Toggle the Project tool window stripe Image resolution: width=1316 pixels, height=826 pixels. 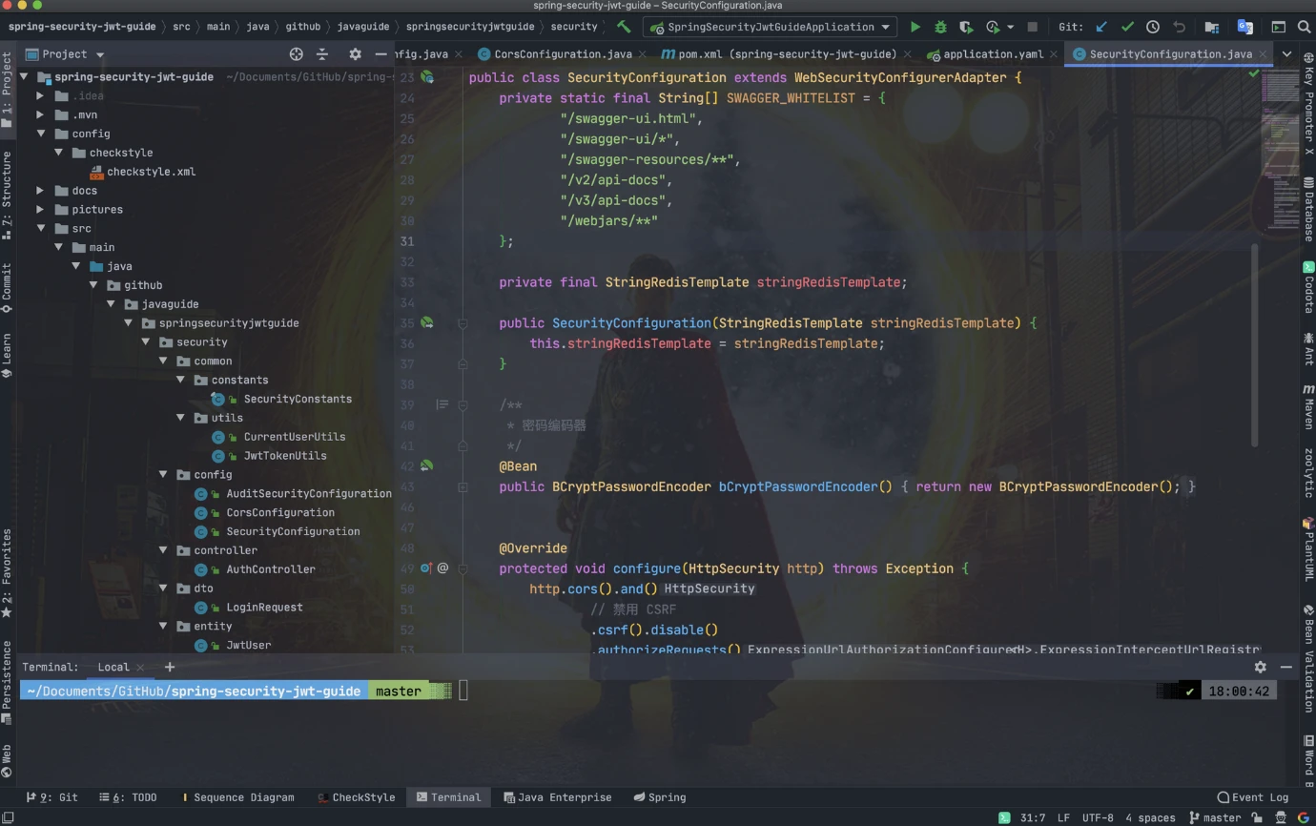coord(7,90)
